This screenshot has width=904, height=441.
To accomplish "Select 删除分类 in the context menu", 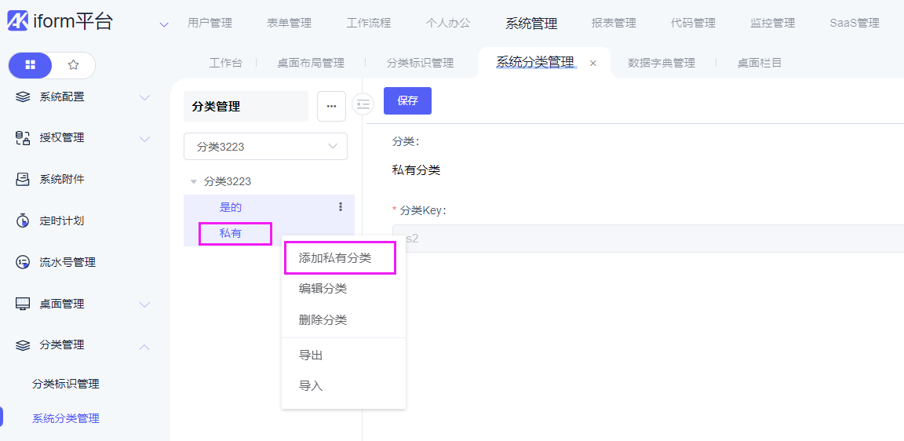I will click(x=323, y=319).
